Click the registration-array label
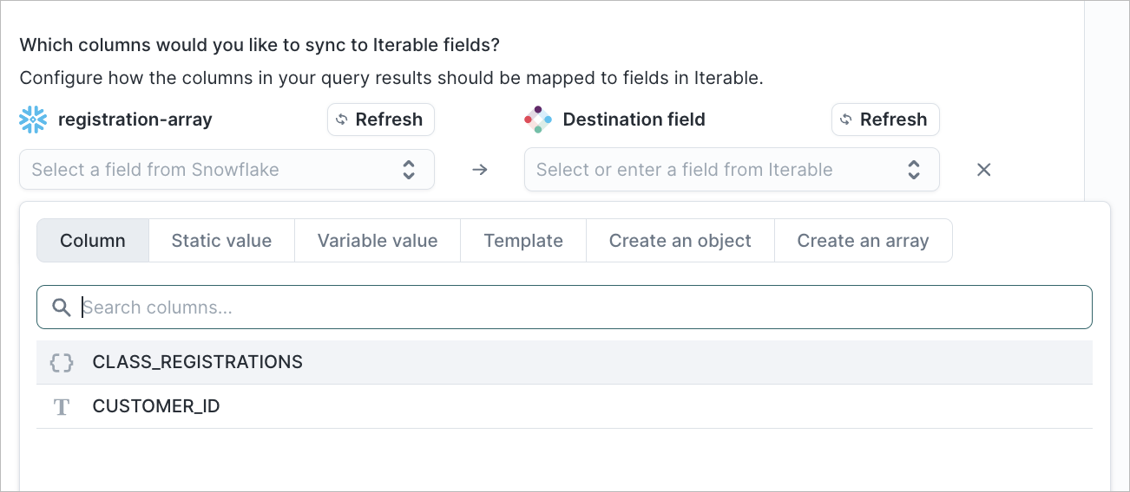Viewport: 1130px width, 492px height. [x=135, y=120]
